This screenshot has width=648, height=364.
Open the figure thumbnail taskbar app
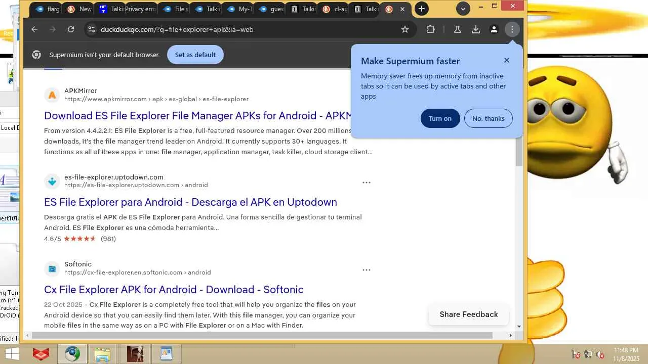[135, 354]
